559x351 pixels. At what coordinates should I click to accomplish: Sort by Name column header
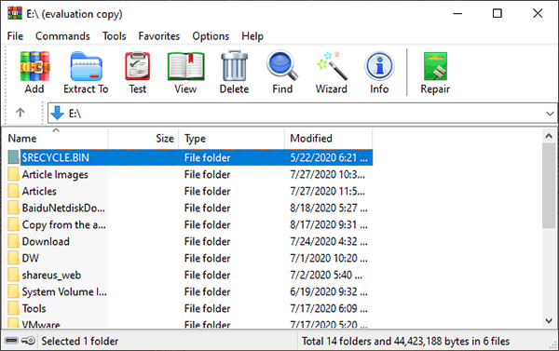[x=55, y=138]
